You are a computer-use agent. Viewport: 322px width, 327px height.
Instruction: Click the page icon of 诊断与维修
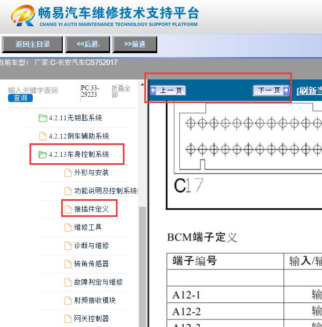point(68,246)
